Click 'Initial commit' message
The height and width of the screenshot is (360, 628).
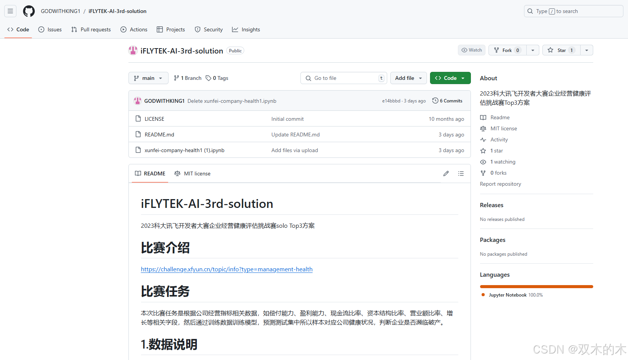(x=287, y=119)
